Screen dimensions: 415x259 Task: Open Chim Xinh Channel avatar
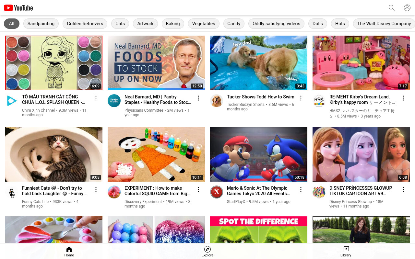tap(12, 101)
